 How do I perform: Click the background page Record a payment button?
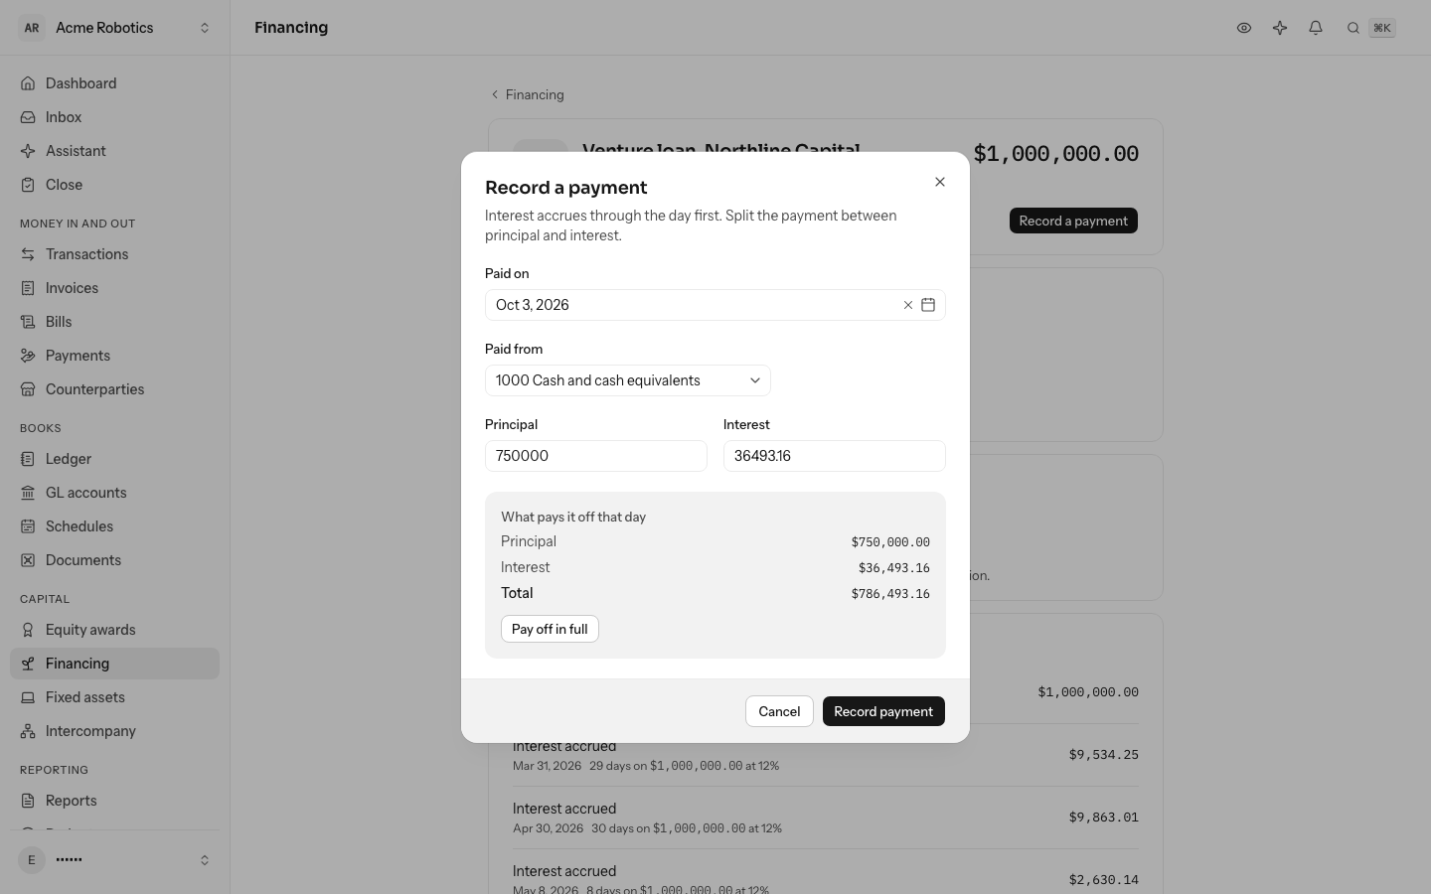[x=1073, y=221]
